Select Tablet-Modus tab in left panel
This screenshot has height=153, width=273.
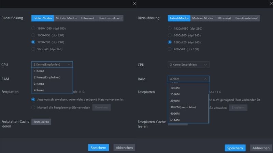coord(42,18)
